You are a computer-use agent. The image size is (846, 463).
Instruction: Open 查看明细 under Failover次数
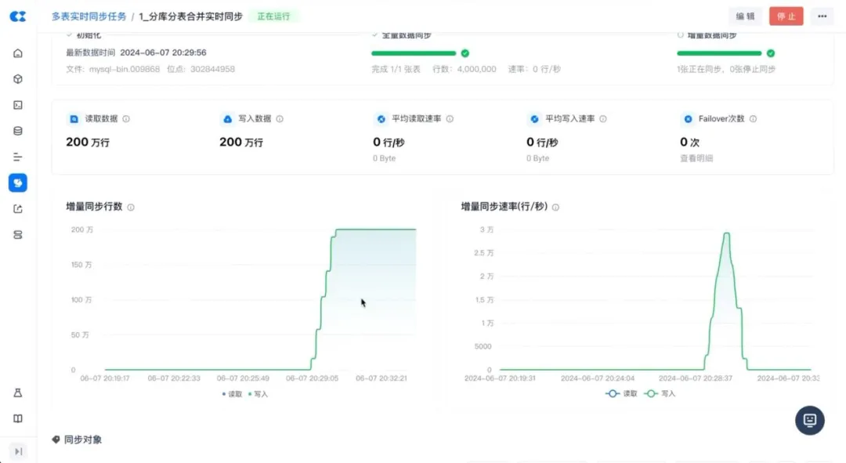pyautogui.click(x=696, y=158)
